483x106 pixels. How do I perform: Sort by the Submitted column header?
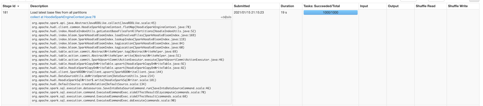(242, 6)
